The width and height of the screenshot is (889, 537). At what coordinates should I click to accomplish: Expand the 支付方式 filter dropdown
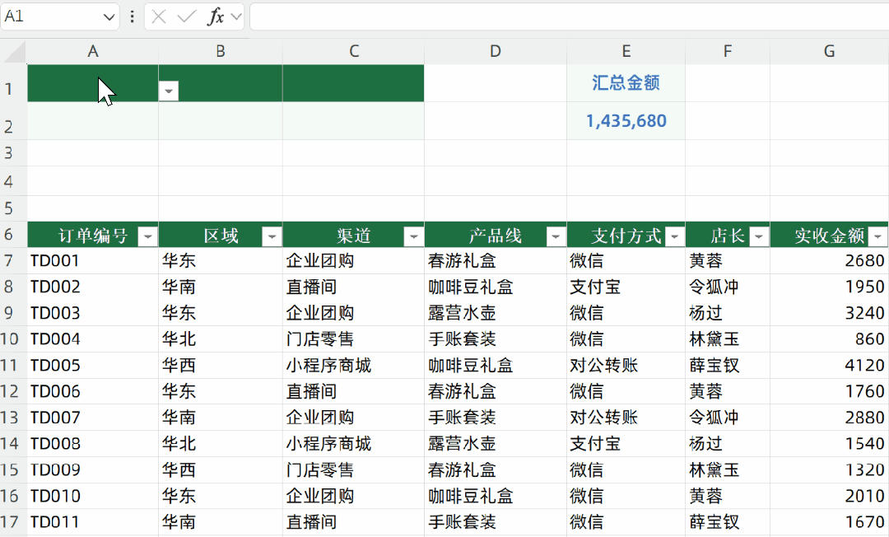pyautogui.click(x=675, y=236)
